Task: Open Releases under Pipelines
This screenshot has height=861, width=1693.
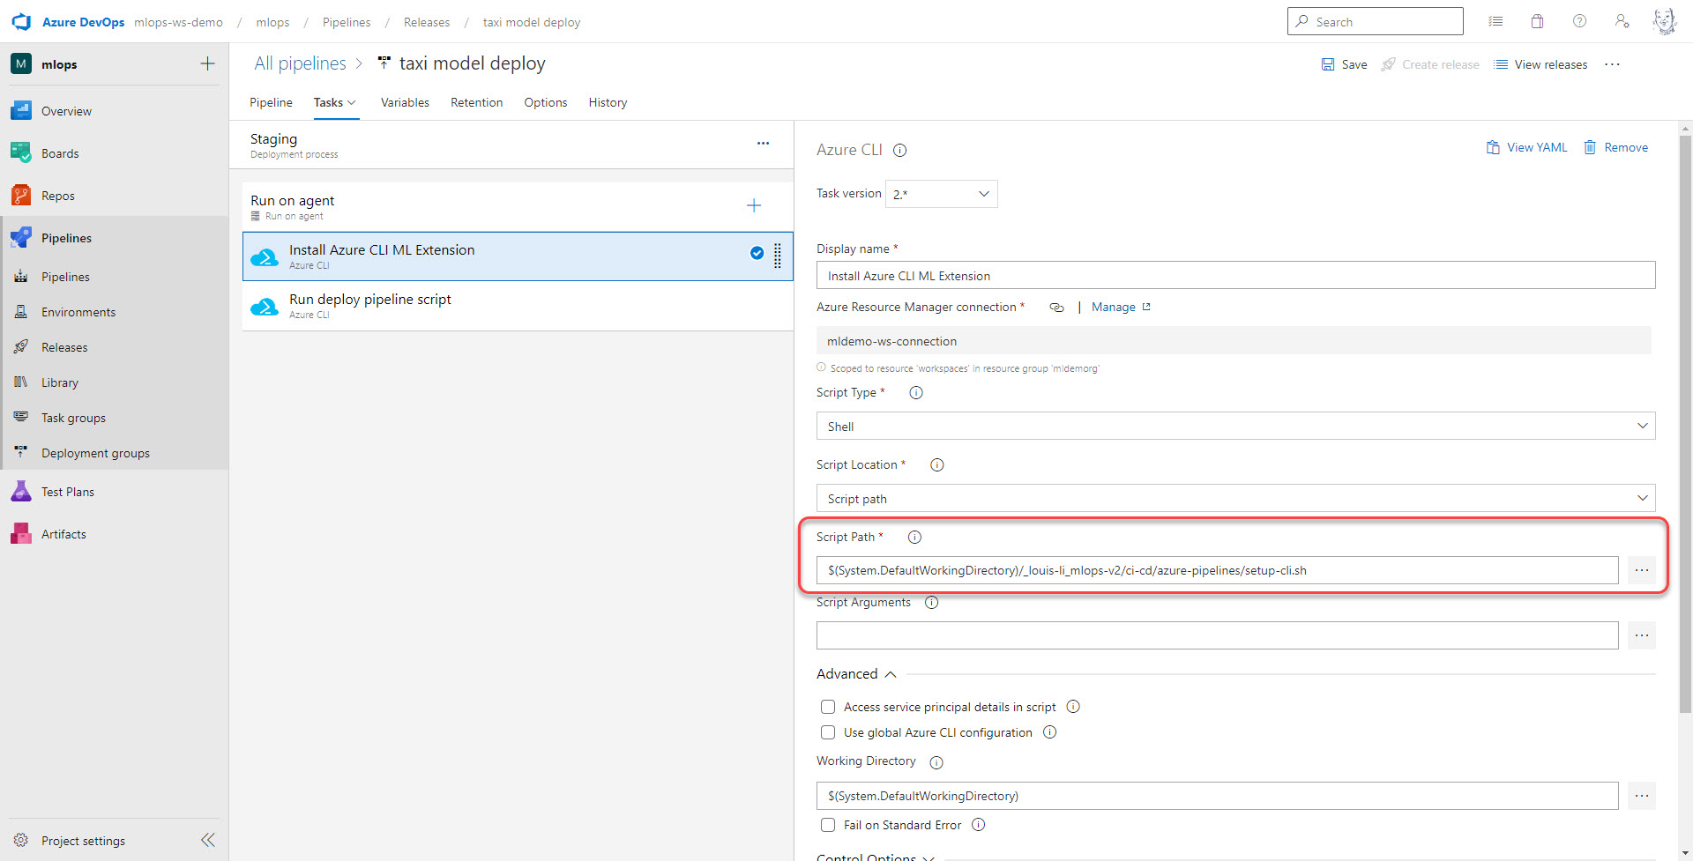Action: point(115,347)
